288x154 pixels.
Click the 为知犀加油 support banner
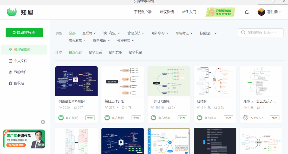(x=220, y=12)
